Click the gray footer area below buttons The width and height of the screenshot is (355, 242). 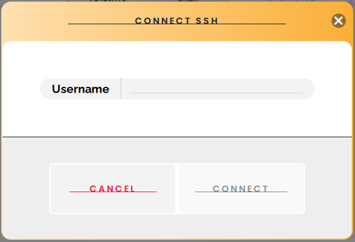tap(177, 226)
